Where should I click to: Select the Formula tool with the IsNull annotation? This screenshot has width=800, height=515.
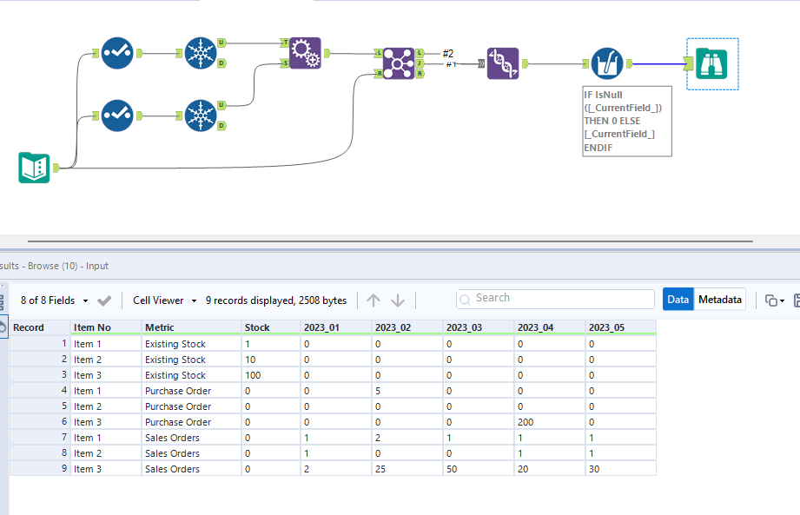607,63
